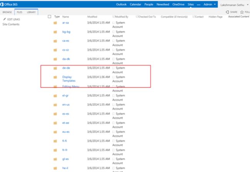Open the Site Contents link
The height and width of the screenshot is (172, 250).
[x=11, y=24]
